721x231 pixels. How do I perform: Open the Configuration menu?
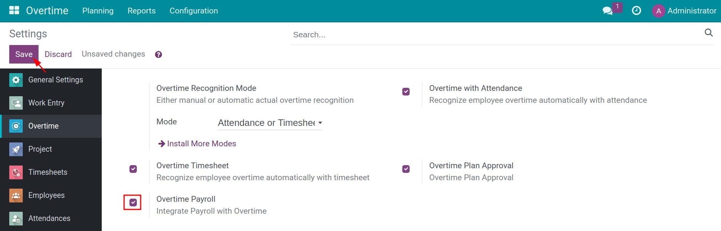(193, 11)
